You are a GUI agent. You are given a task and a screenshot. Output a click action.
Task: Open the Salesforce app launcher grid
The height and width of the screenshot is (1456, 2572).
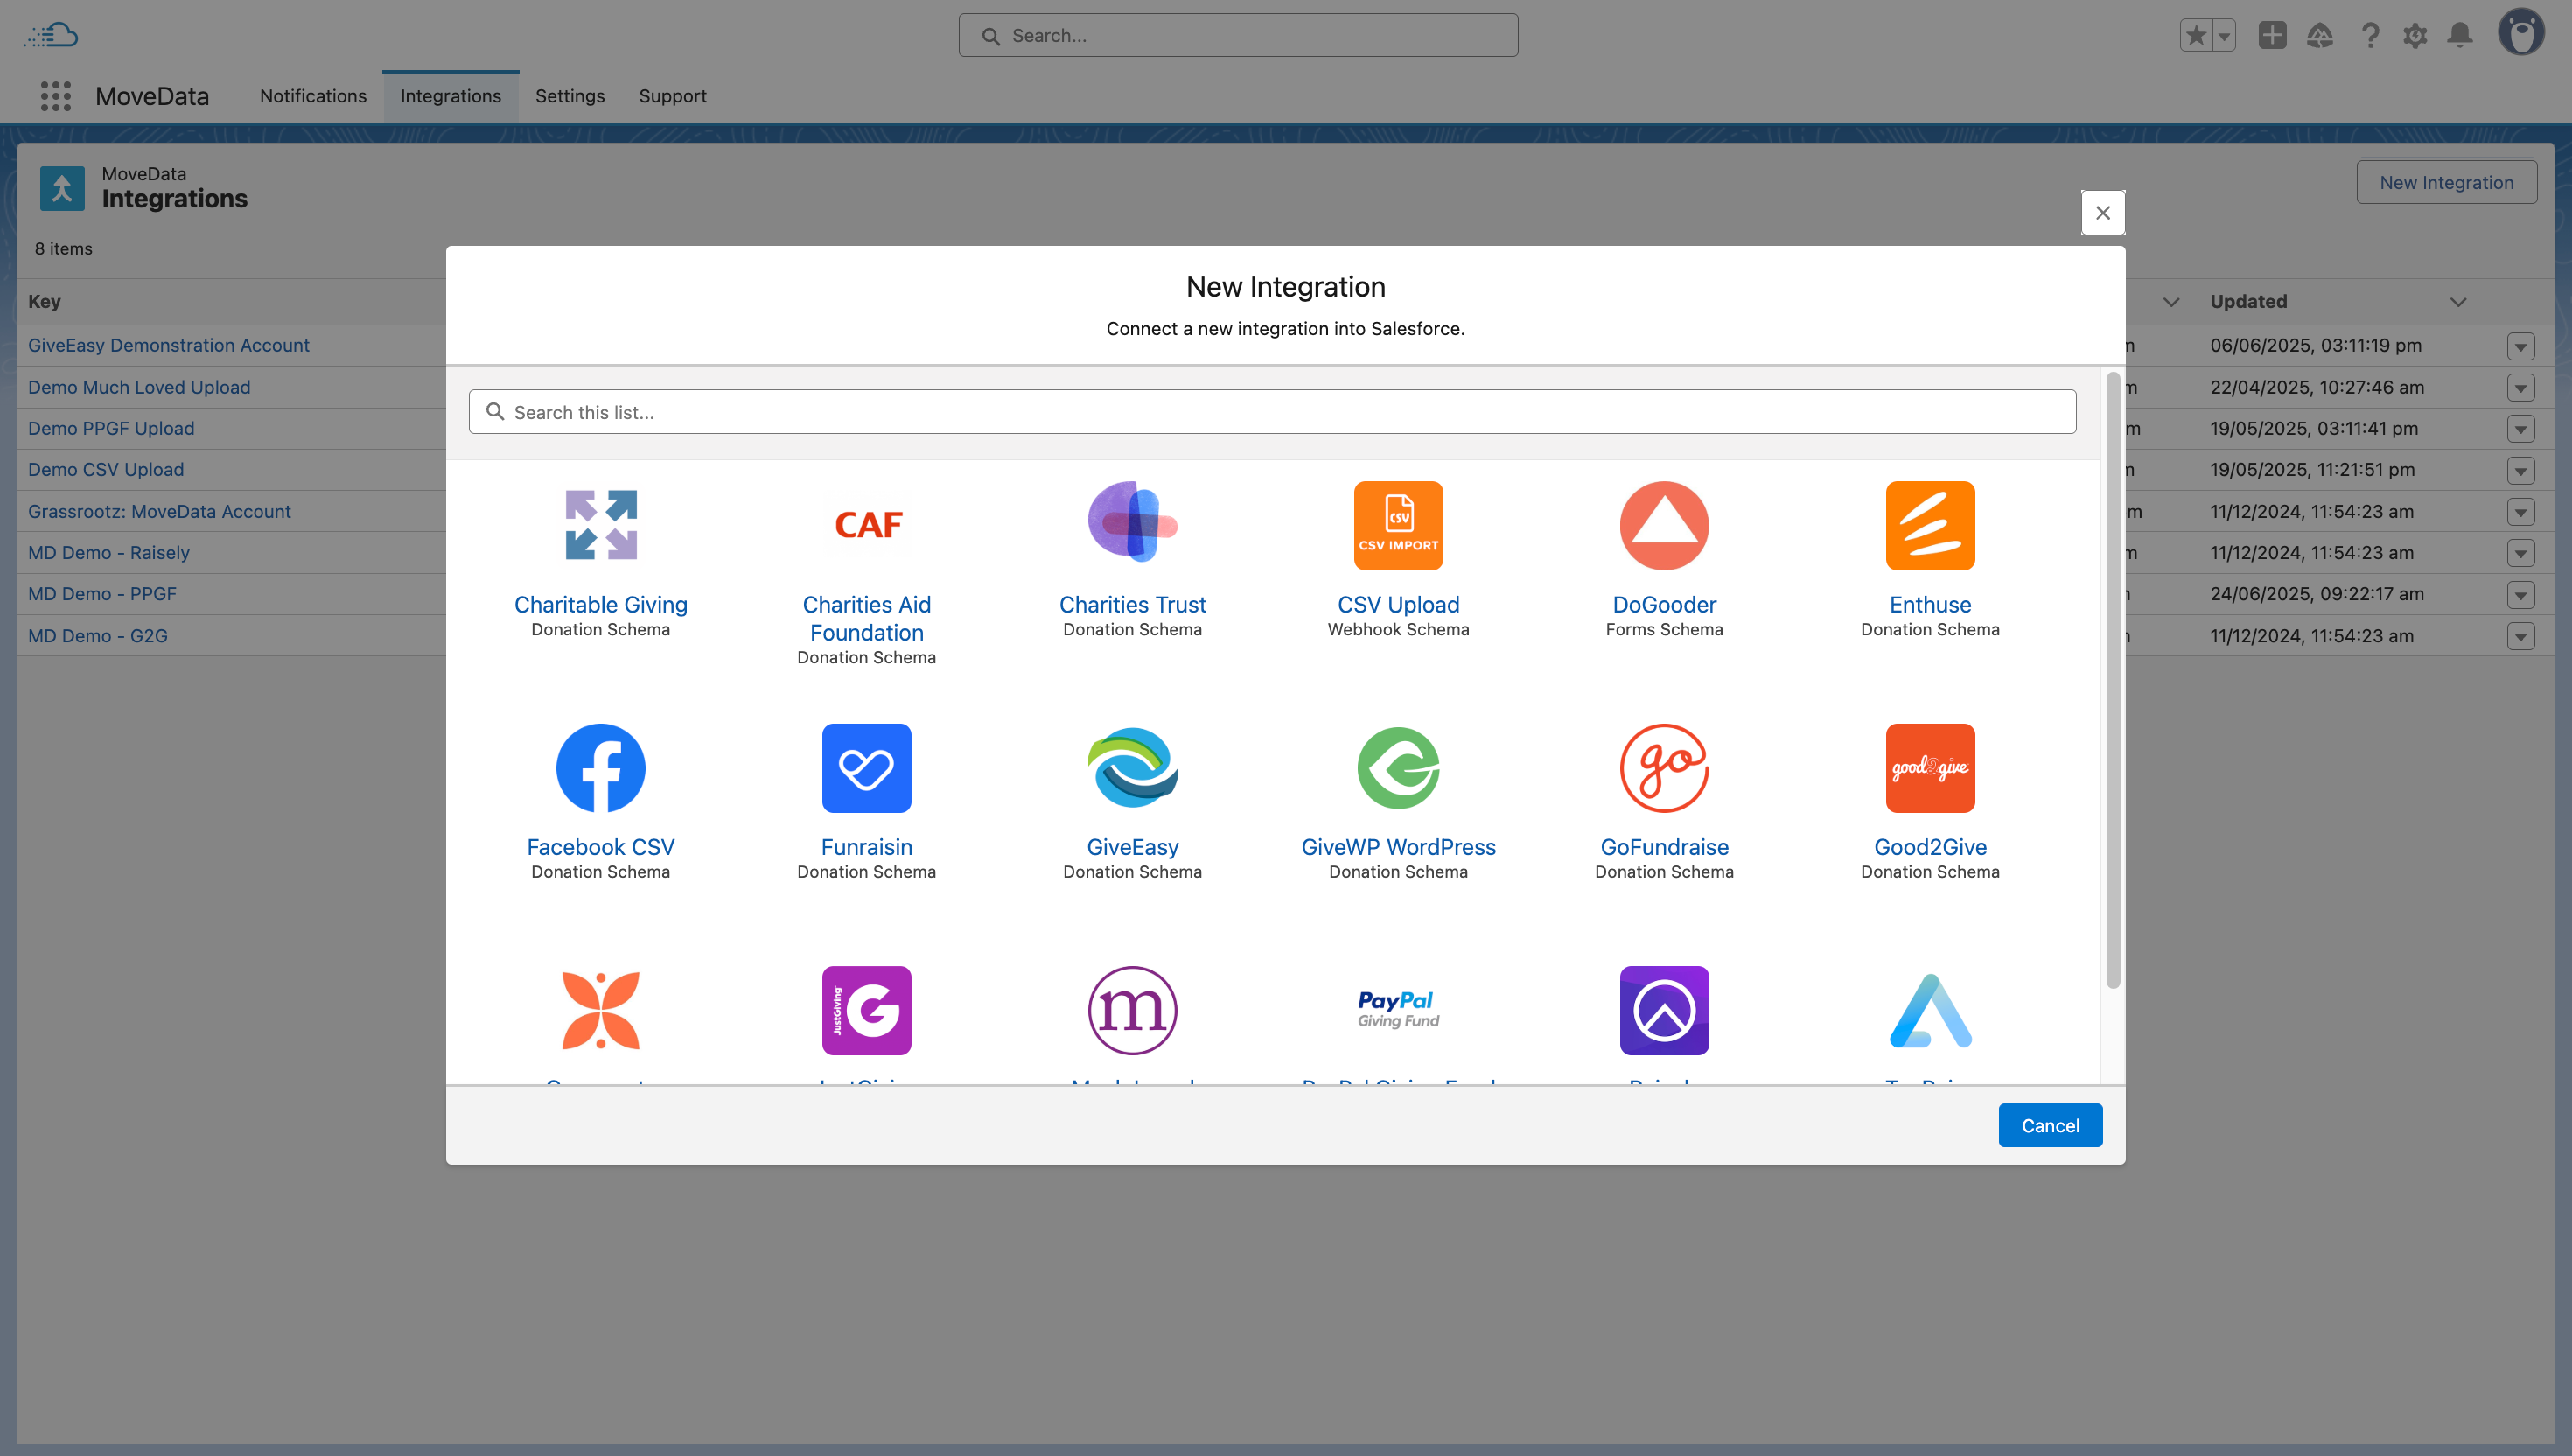(55, 96)
